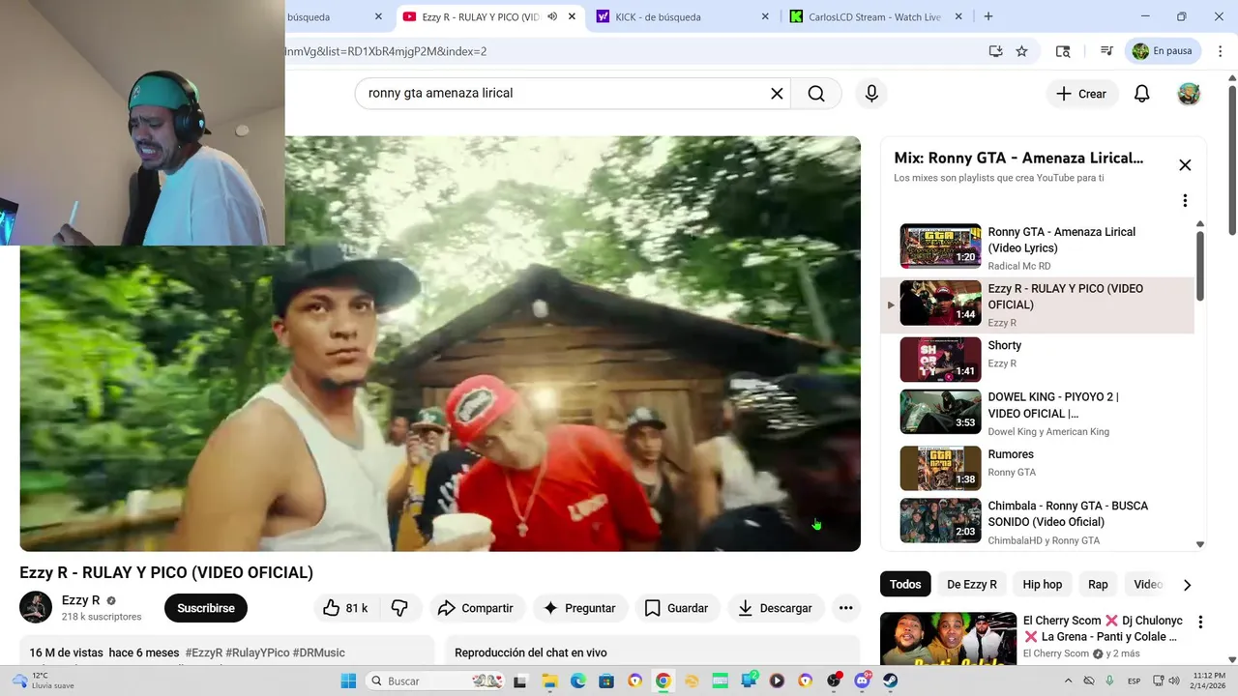Viewport: 1238px width, 696px height.
Task: Open options for El Cherry Scom video
Action: [1200, 623]
